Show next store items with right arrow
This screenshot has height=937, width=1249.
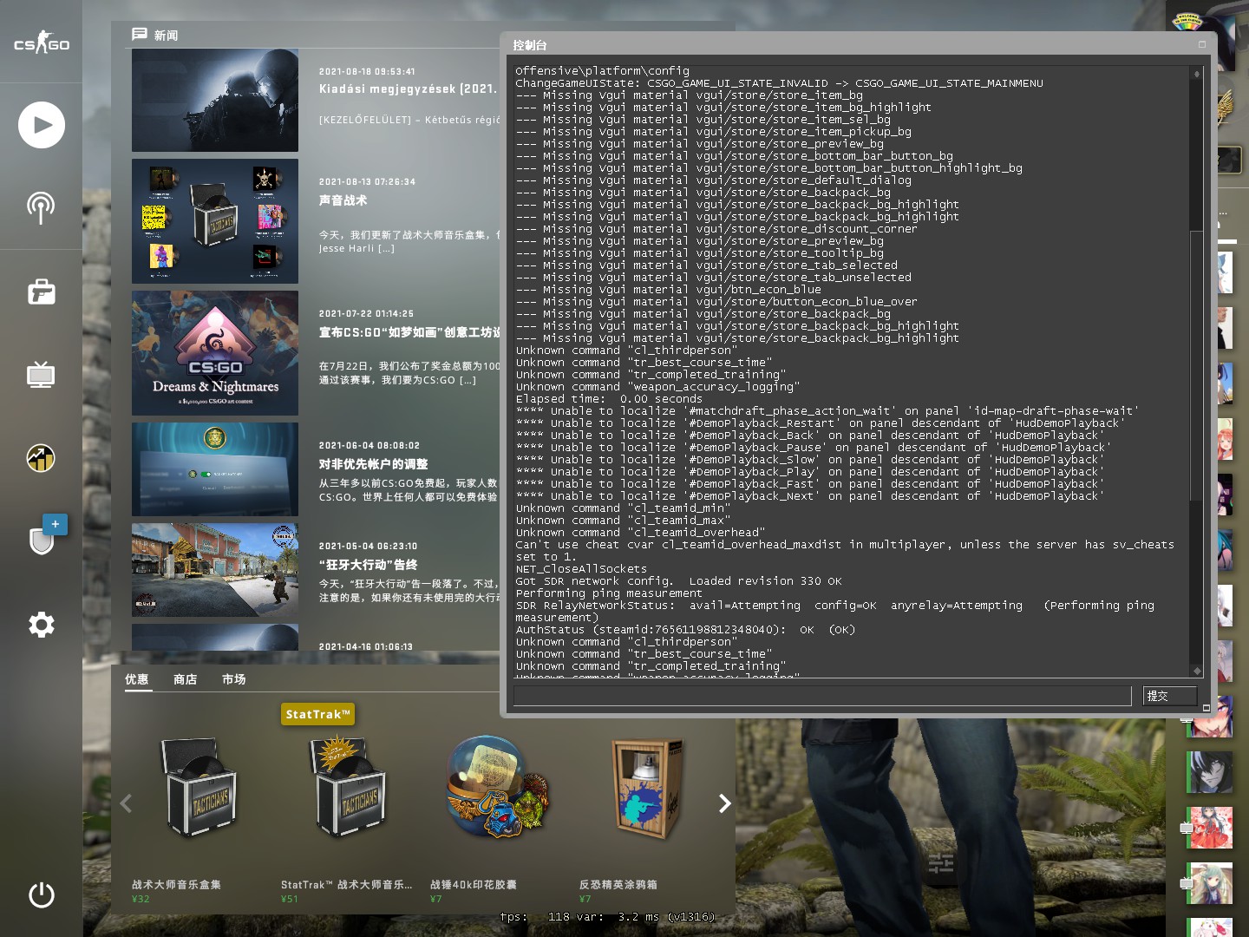(724, 803)
